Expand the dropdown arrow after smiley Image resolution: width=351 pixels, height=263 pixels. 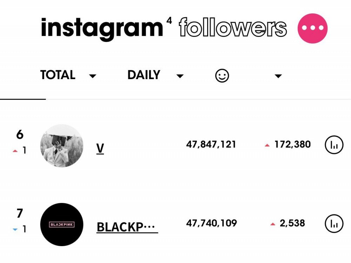click(x=278, y=76)
